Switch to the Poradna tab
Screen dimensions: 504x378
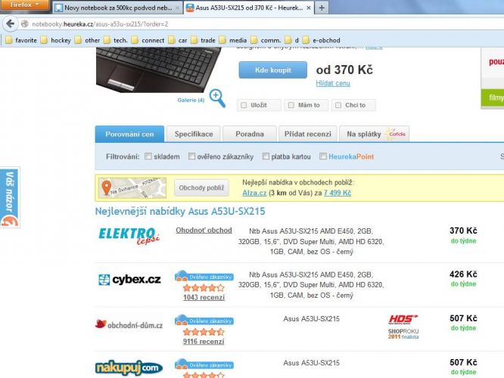tap(250, 134)
